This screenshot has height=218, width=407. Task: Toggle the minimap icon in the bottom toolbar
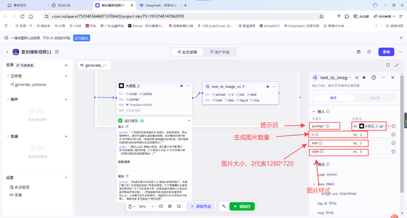coord(179,206)
